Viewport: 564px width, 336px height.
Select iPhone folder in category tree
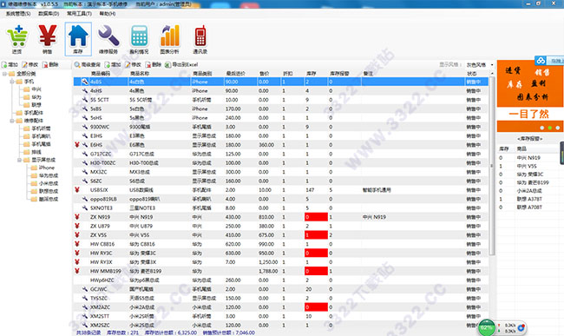[x=43, y=168]
